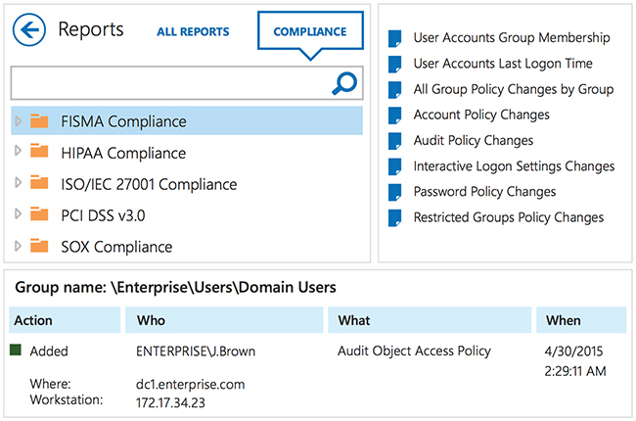
Task: Click the icon beside User Accounts Group Membership
Action: pyautogui.click(x=394, y=39)
